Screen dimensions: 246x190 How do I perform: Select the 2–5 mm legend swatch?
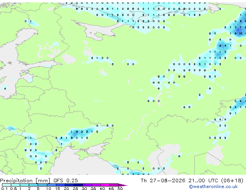33,185
